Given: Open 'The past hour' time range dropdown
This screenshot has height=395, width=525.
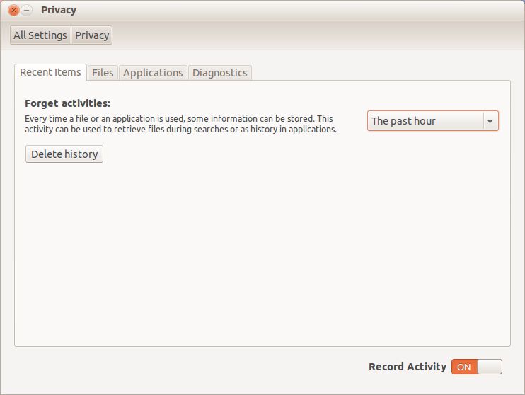Looking at the screenshot, I should 432,120.
